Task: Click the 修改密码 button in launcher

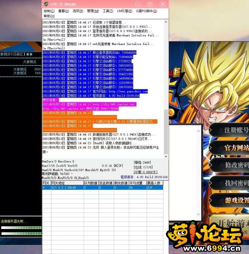Action: tap(229, 165)
